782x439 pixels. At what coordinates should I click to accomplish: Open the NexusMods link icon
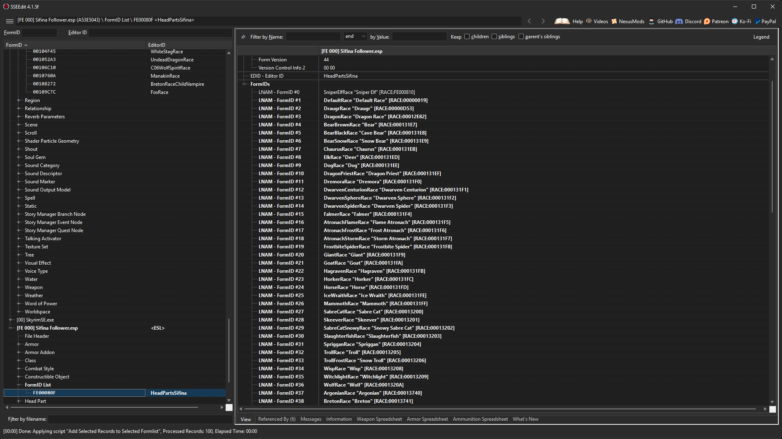click(x=615, y=22)
